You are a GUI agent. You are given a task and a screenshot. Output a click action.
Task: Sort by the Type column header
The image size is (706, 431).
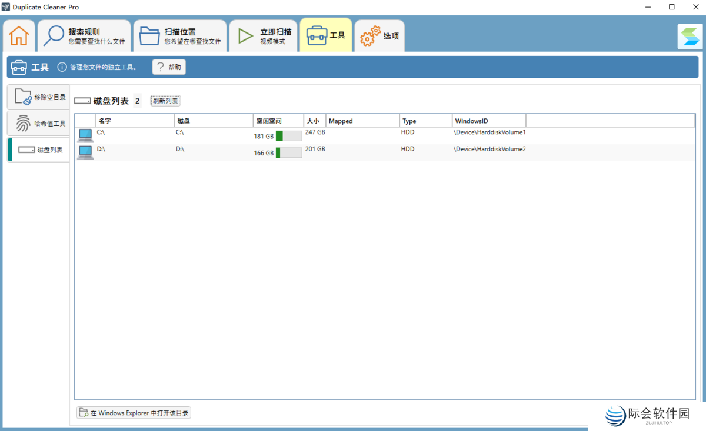click(425, 121)
